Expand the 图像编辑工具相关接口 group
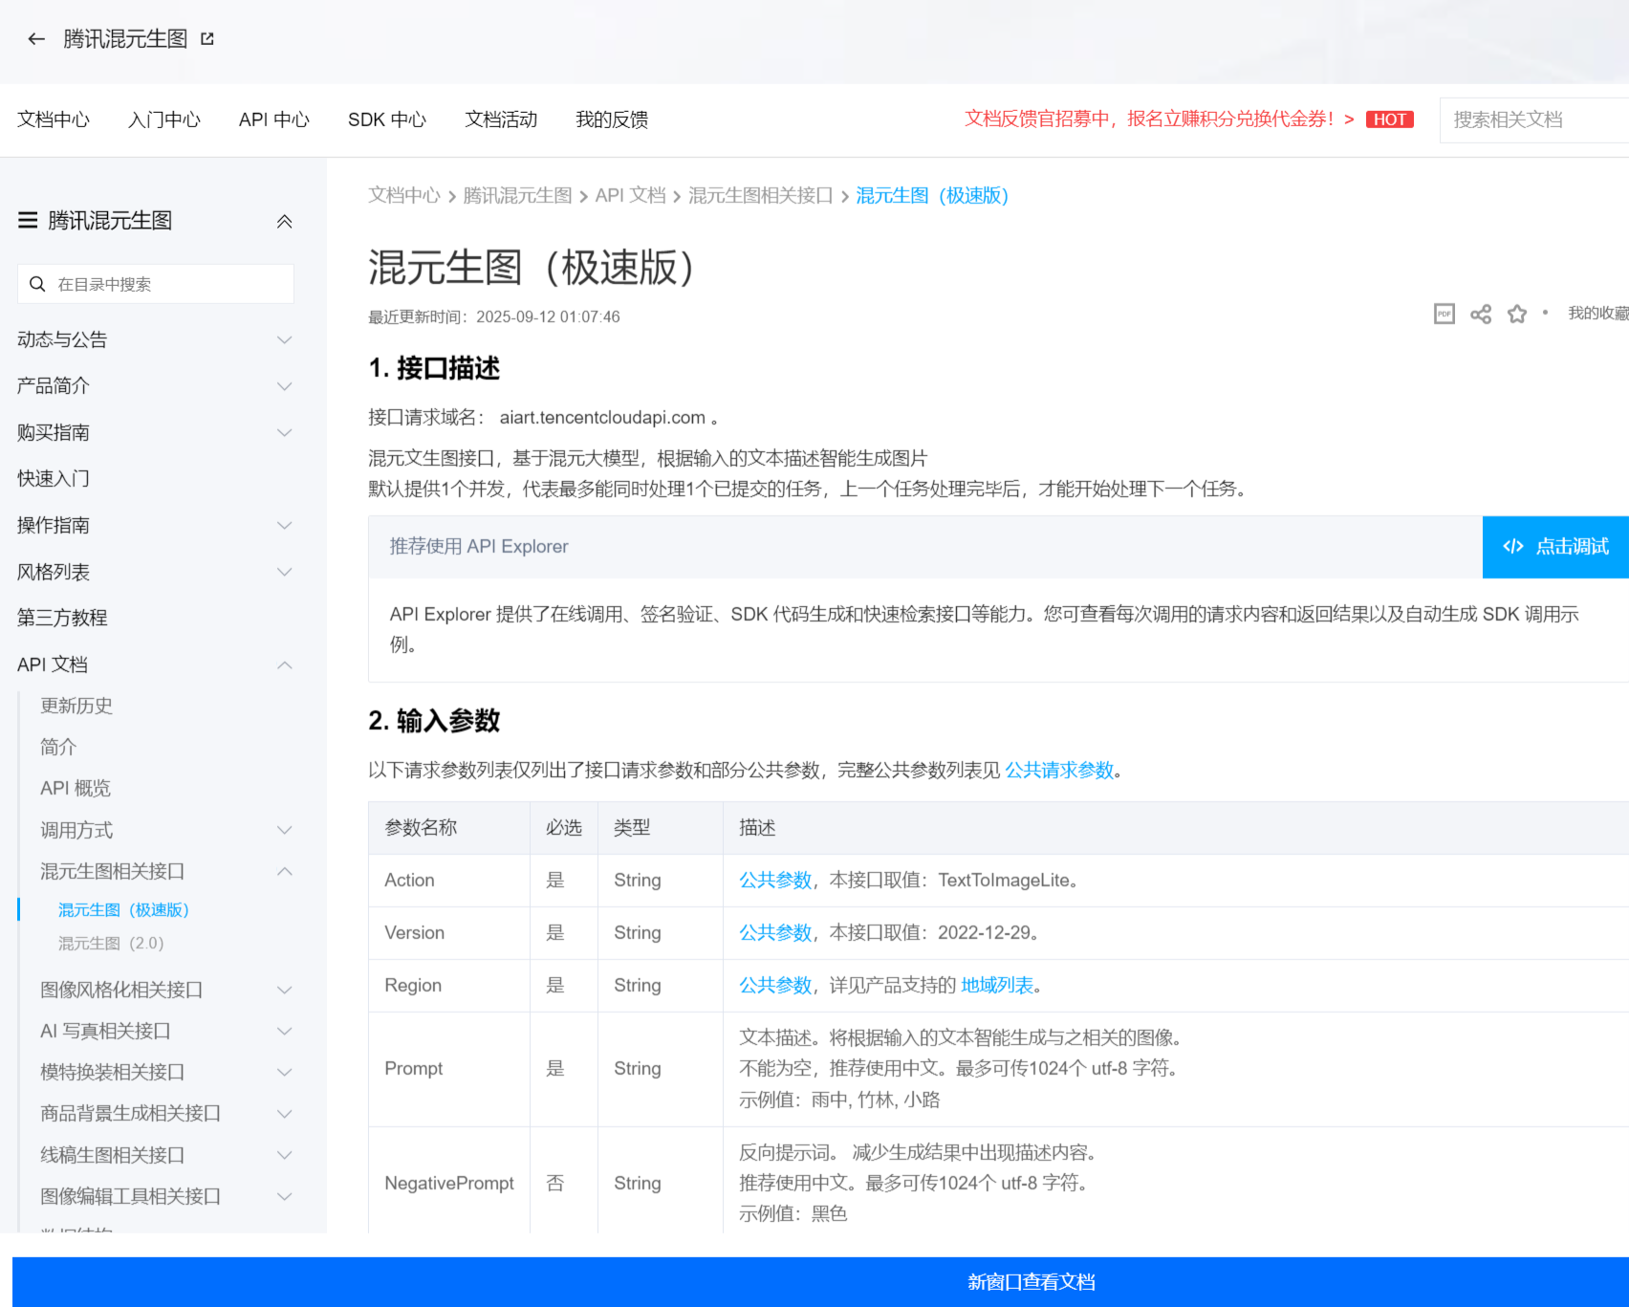Screen dimensions: 1629x1307 coord(284,1197)
